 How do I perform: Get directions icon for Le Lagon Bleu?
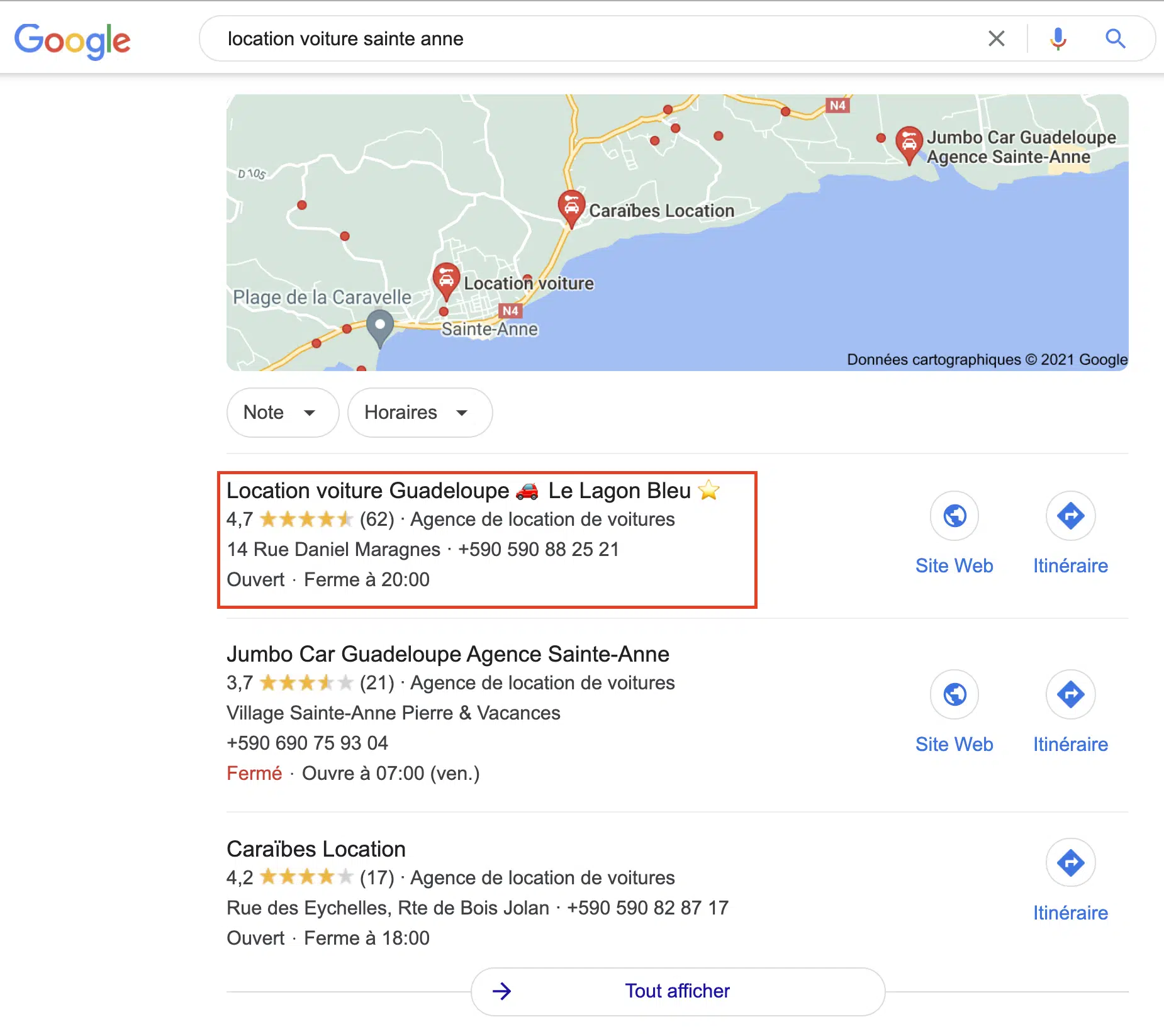(1070, 516)
